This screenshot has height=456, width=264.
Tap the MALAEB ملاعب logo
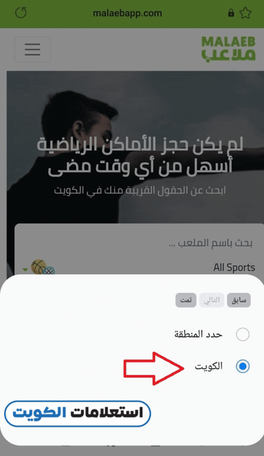(228, 49)
